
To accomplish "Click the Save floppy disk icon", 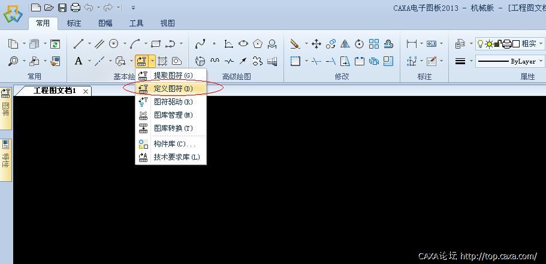I will [62, 7].
